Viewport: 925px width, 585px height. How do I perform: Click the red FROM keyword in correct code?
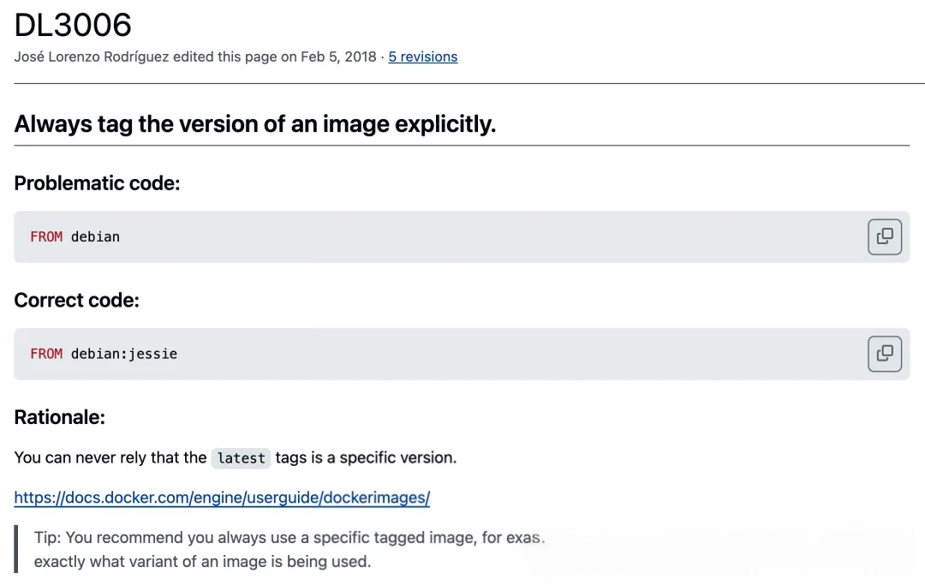pos(46,354)
